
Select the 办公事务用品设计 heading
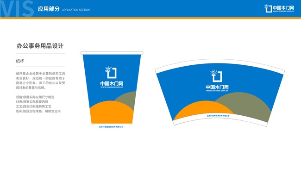pos(40,46)
